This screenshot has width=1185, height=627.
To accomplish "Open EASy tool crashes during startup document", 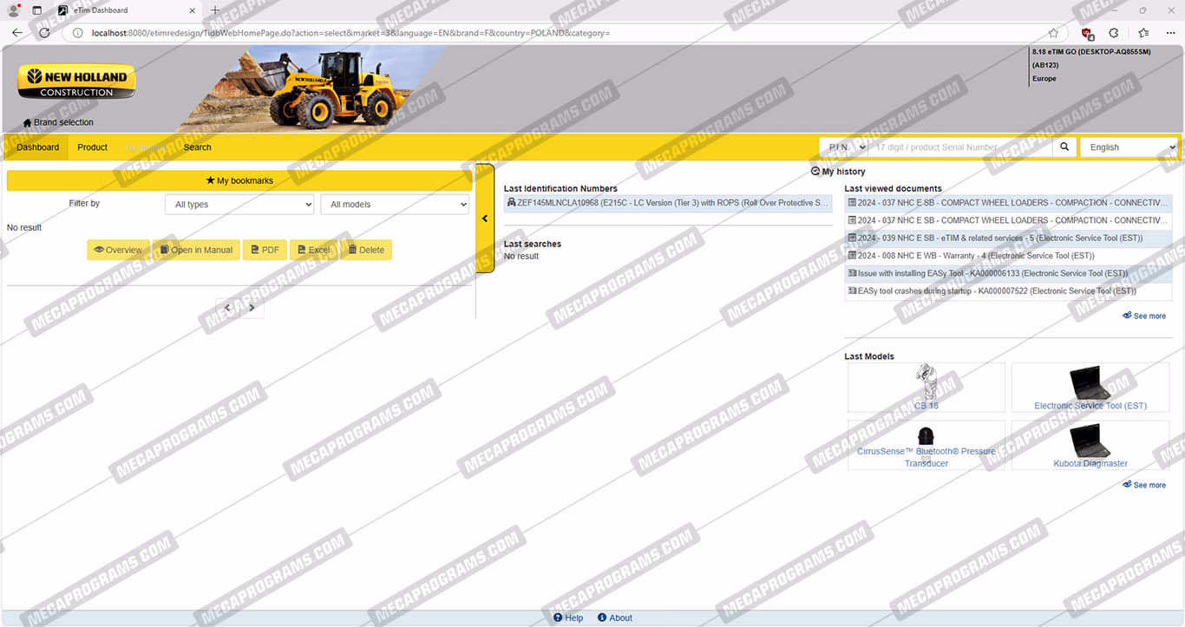I will pyautogui.click(x=1008, y=291).
